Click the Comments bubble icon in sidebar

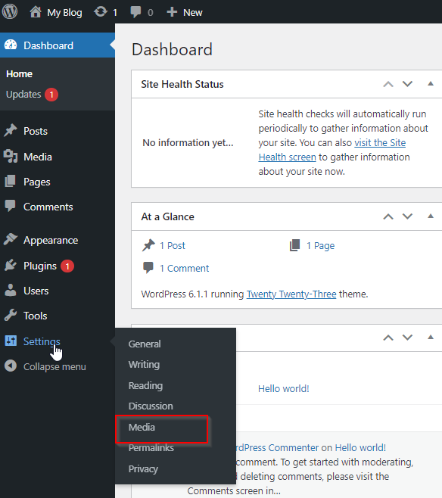[10, 206]
